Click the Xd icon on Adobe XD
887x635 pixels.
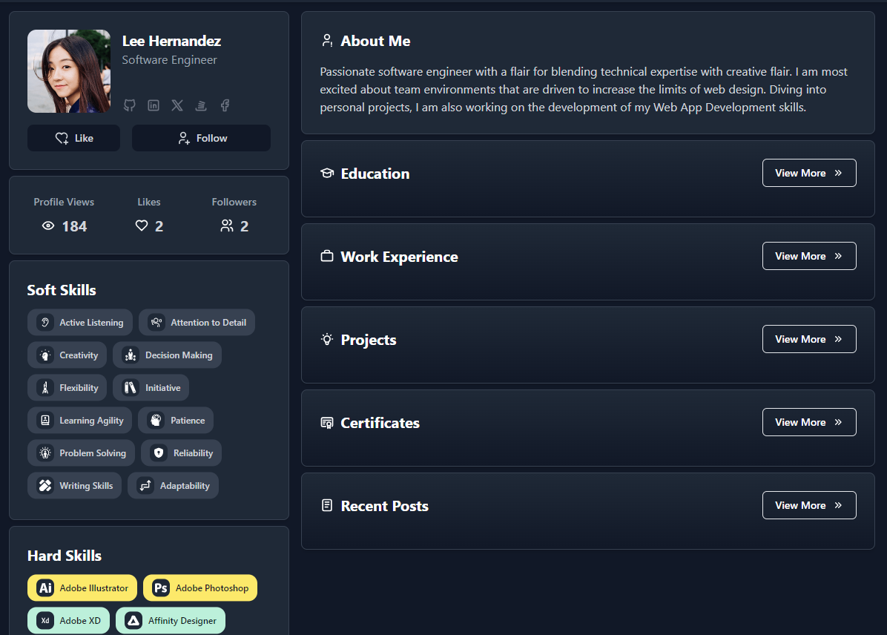[45, 621]
